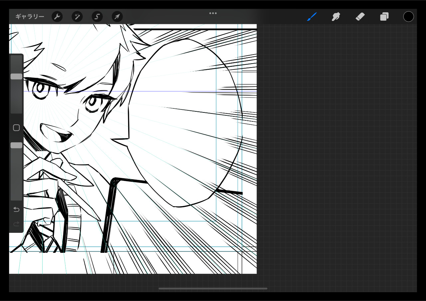The width and height of the screenshot is (426, 301).
Task: Activate the Transform arrow tool
Action: (117, 17)
